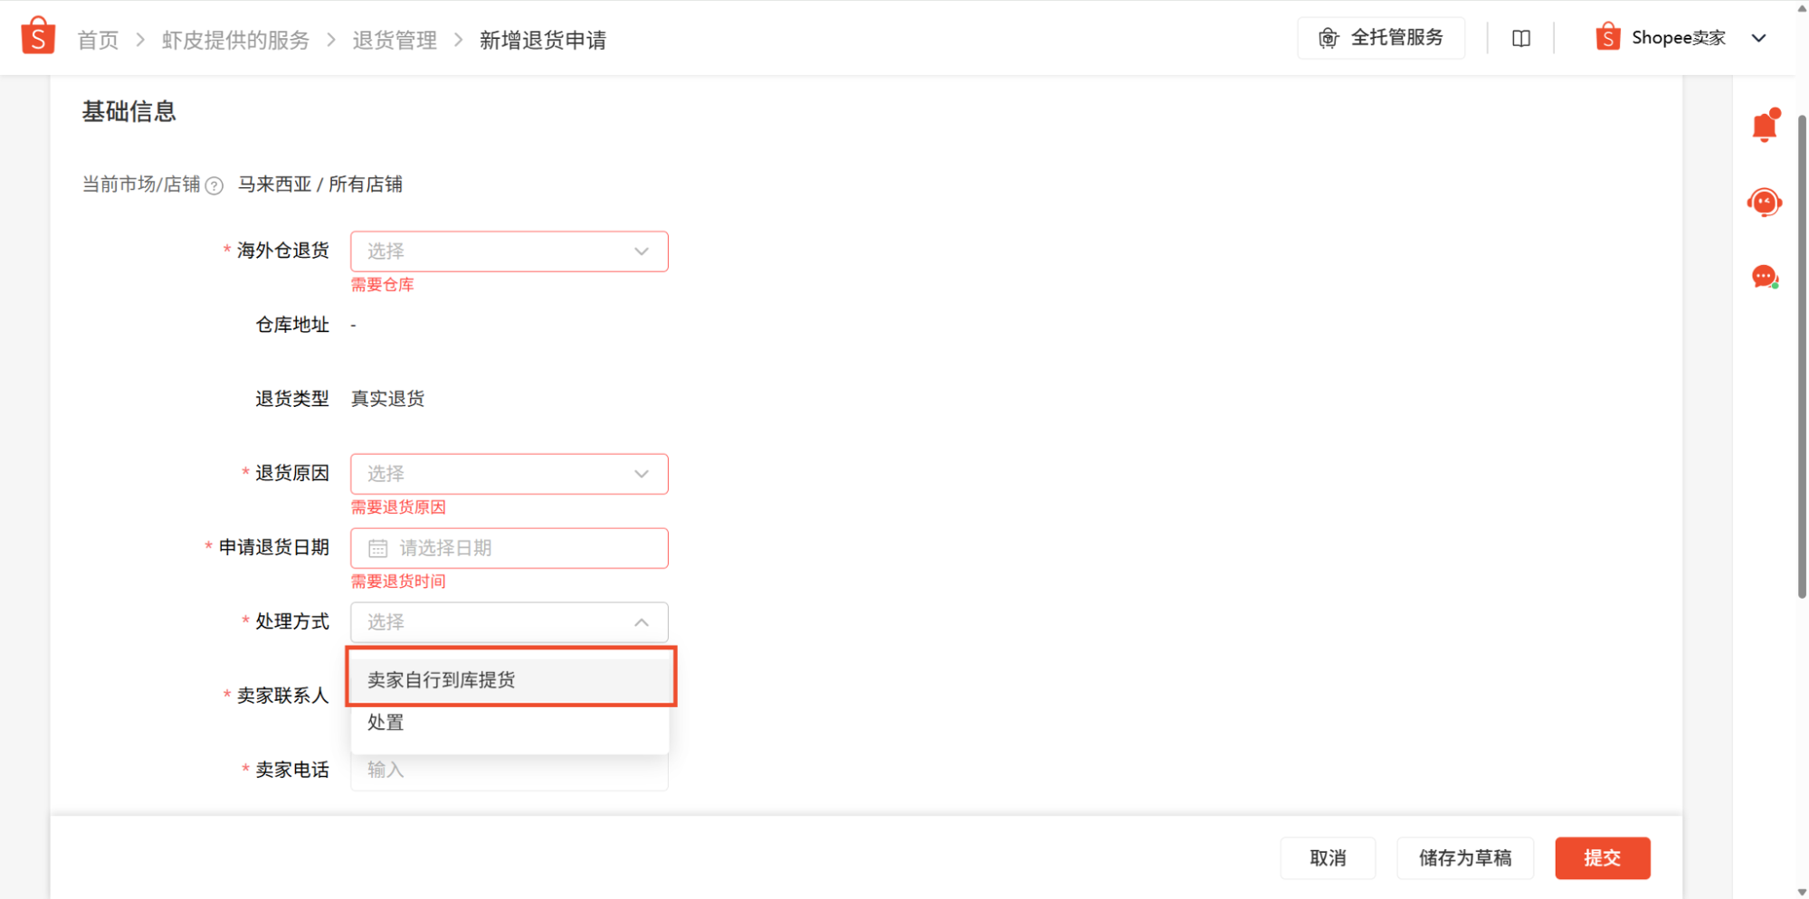This screenshot has height=899, width=1809.
Task: Click the 取消 button
Action: coord(1328,857)
